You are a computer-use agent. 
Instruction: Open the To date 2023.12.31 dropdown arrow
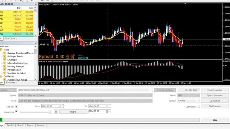(x=109, y=106)
